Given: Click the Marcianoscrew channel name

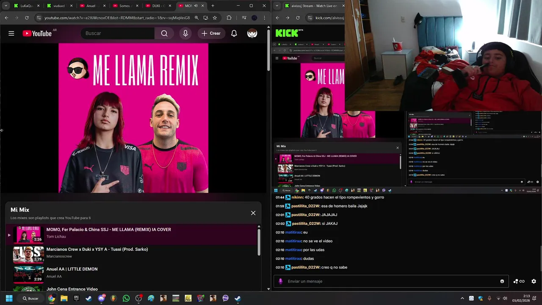Looking at the screenshot, I should click(x=59, y=256).
